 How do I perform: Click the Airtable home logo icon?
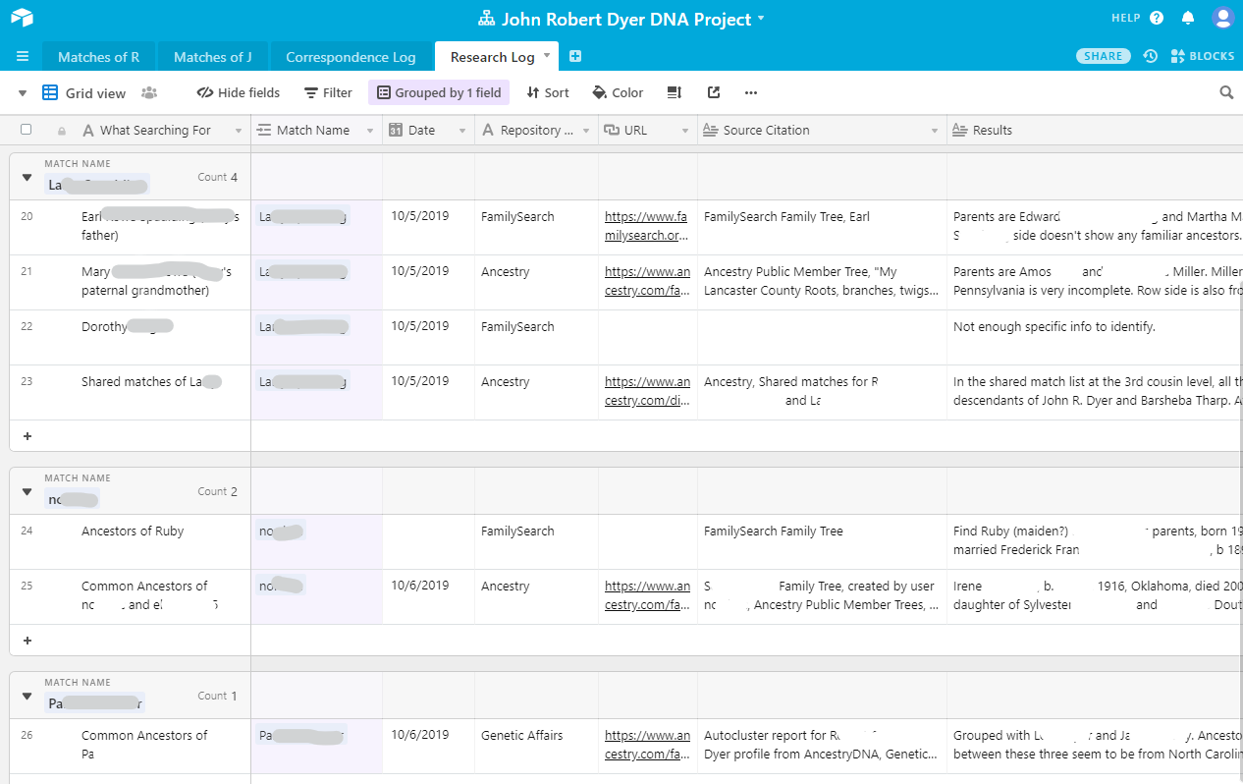pos(22,18)
